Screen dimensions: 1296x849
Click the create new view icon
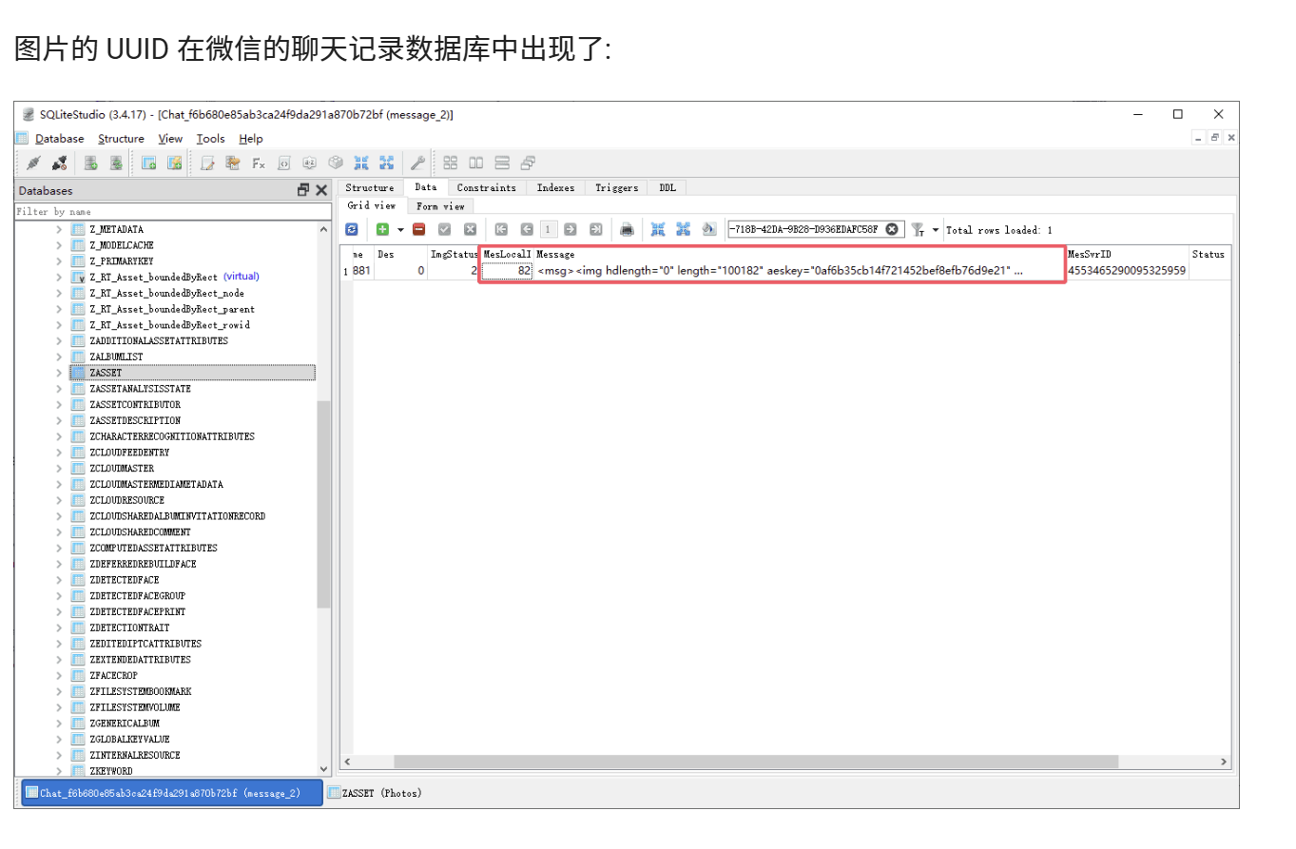[x=175, y=163]
